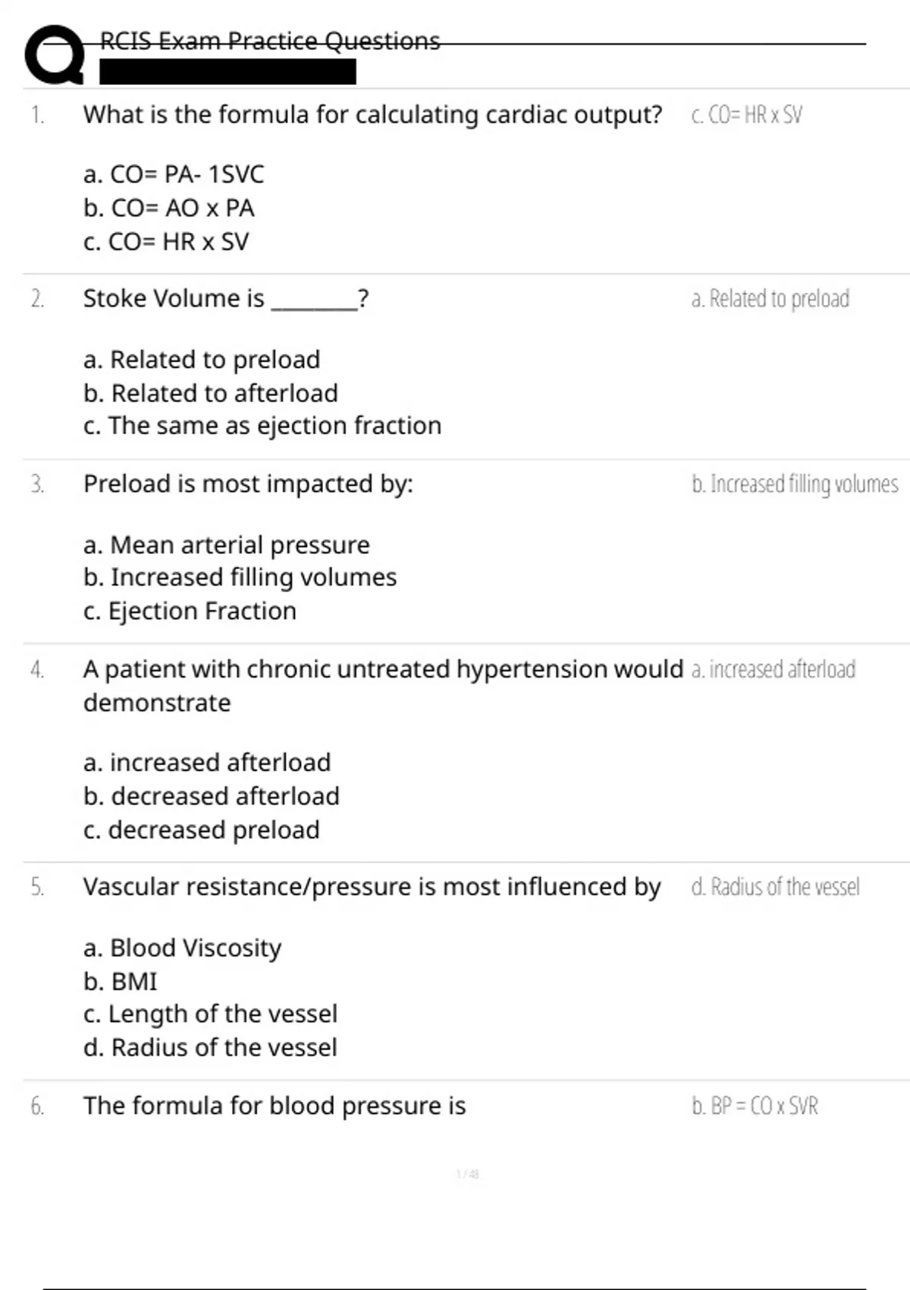
Task: Select option c. CO= HR x SV
Action: coord(166,242)
